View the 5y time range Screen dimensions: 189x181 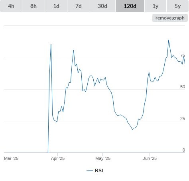pos(178,6)
